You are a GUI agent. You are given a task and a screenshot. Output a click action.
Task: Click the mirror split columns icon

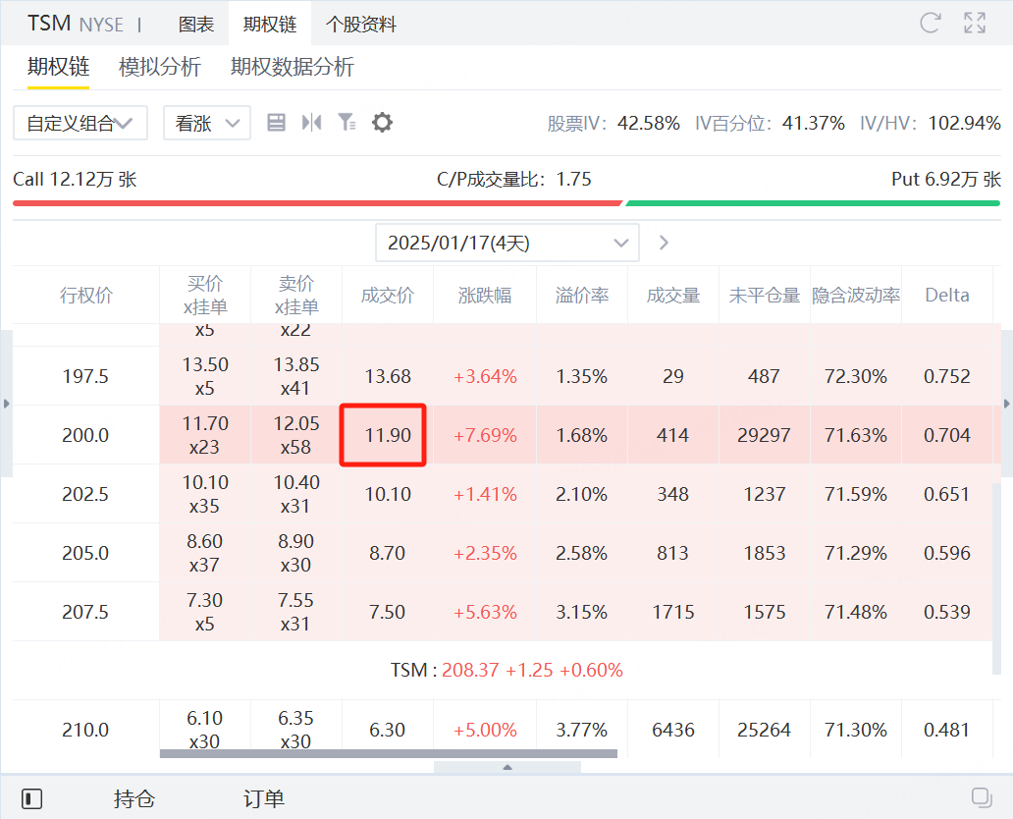click(311, 122)
